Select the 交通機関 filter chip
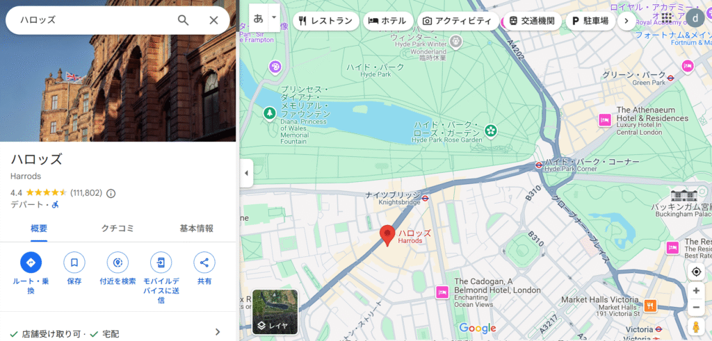Screen dimensions: 712x341 click(532, 21)
